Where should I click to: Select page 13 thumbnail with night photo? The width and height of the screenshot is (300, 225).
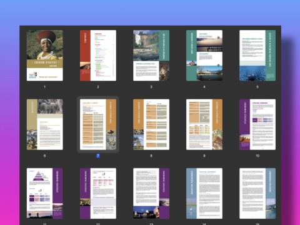point(151,193)
